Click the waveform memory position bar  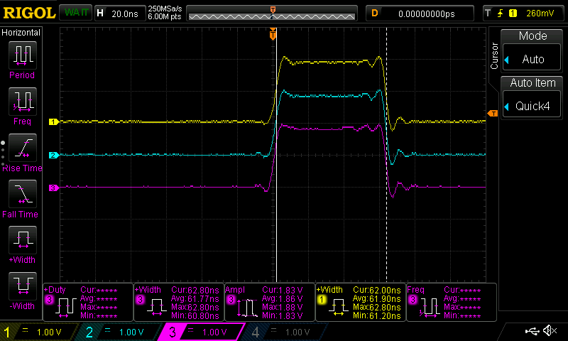[273, 13]
